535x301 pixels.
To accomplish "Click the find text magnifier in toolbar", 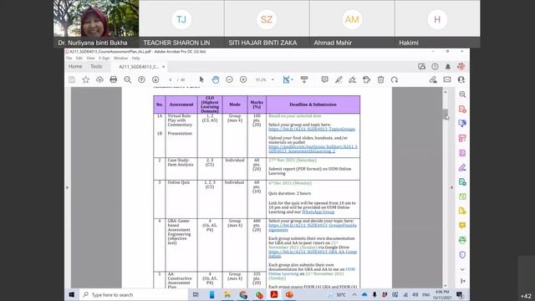I will click(128, 80).
